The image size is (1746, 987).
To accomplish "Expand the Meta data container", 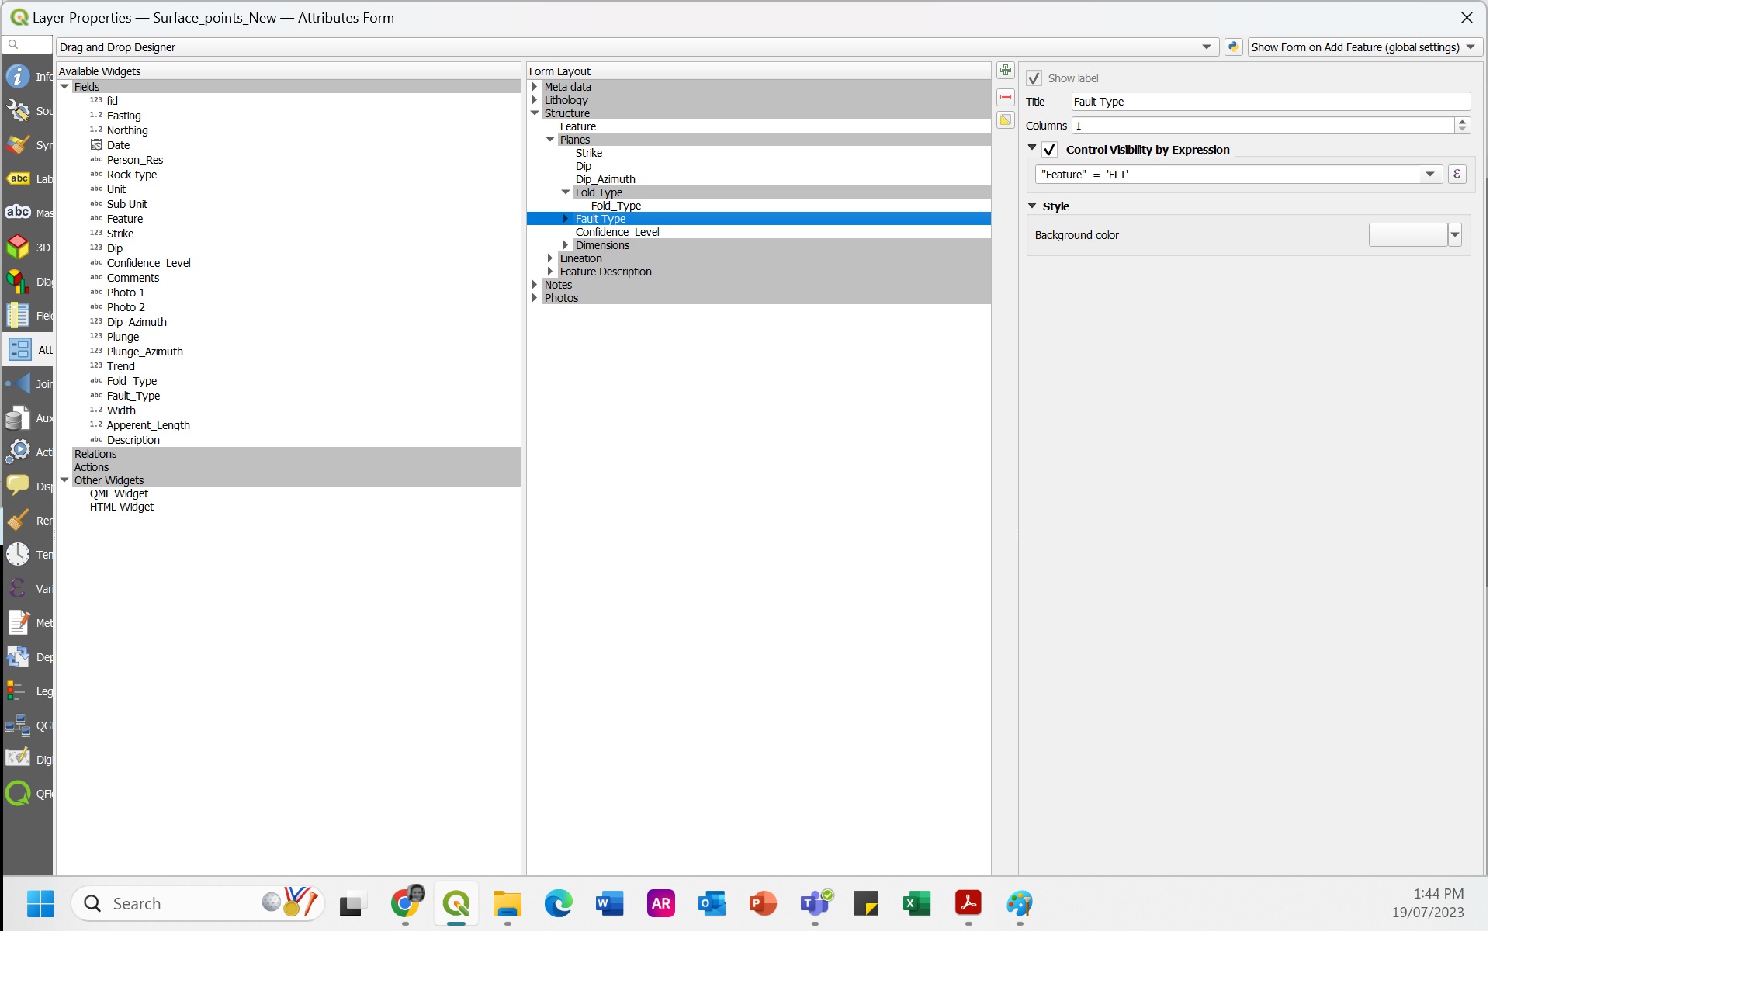I will (535, 87).
